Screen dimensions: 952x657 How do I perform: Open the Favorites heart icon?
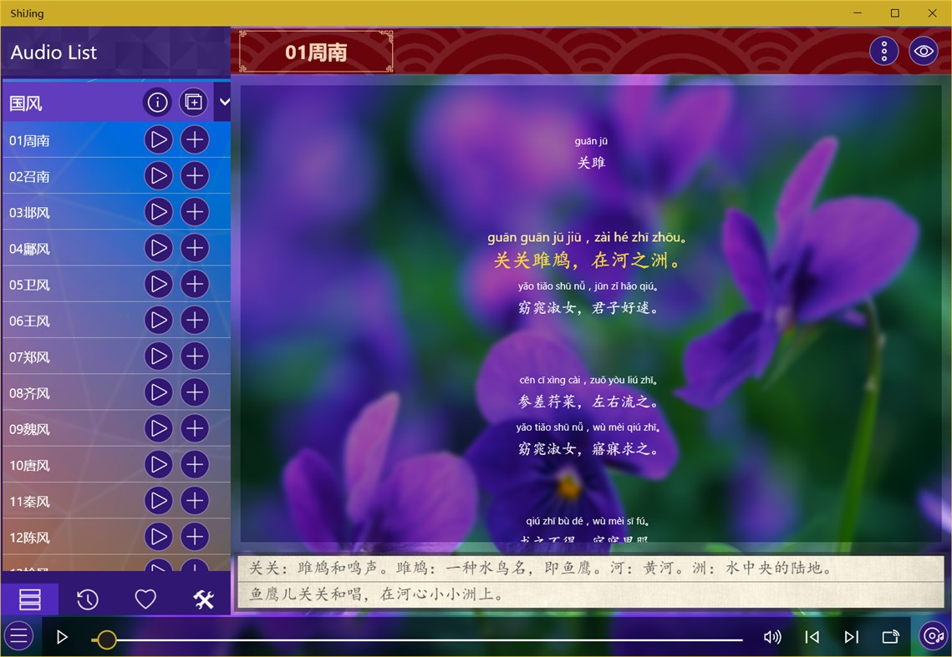(x=145, y=599)
